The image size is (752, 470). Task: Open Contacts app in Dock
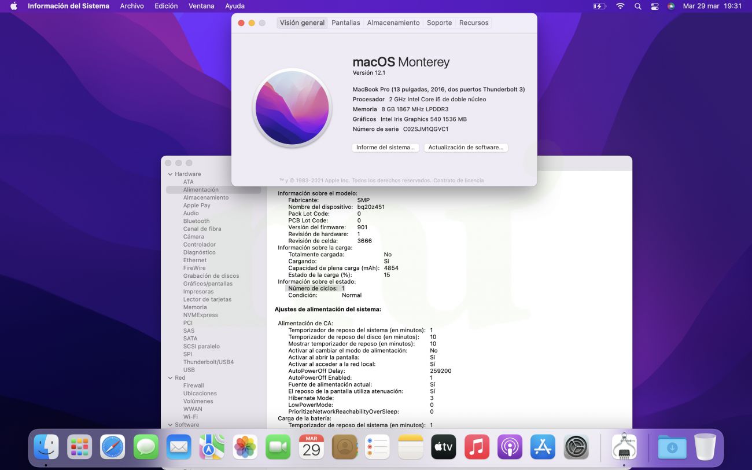click(345, 447)
